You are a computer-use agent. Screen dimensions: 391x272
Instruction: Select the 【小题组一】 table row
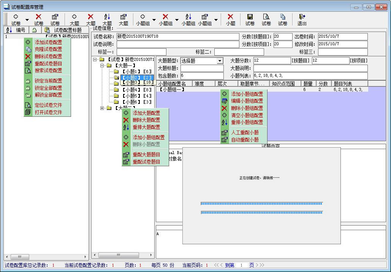pos(263,89)
